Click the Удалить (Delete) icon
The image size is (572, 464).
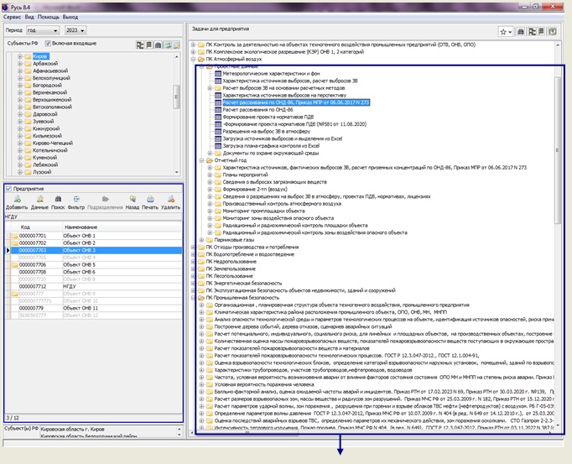coord(169,198)
